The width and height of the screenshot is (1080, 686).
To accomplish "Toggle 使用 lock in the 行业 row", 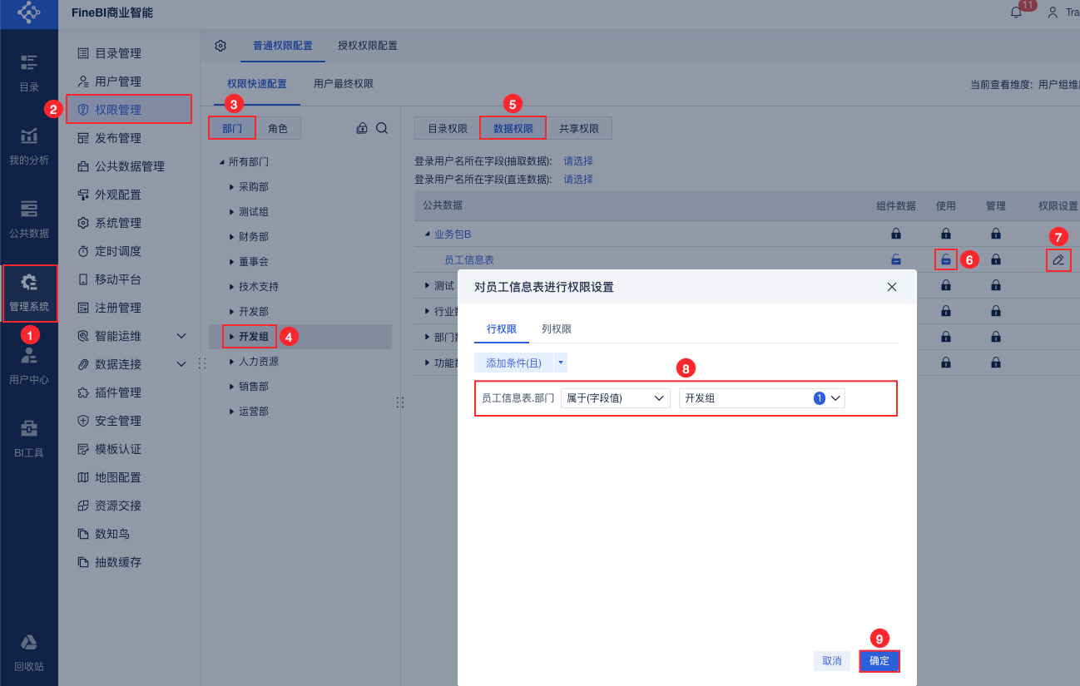I will click(946, 312).
